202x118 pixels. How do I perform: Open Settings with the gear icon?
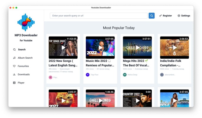tap(184, 16)
